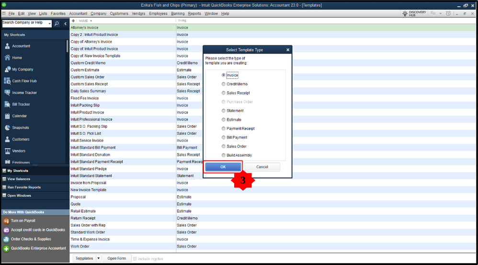Open the Home shortcut icon
This screenshot has width=478, height=265.
click(7, 57)
